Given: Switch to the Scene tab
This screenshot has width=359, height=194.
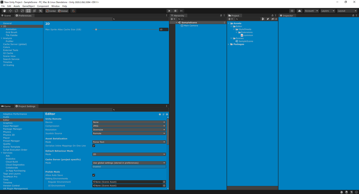Looking at the screenshot, I should pos(6,16).
